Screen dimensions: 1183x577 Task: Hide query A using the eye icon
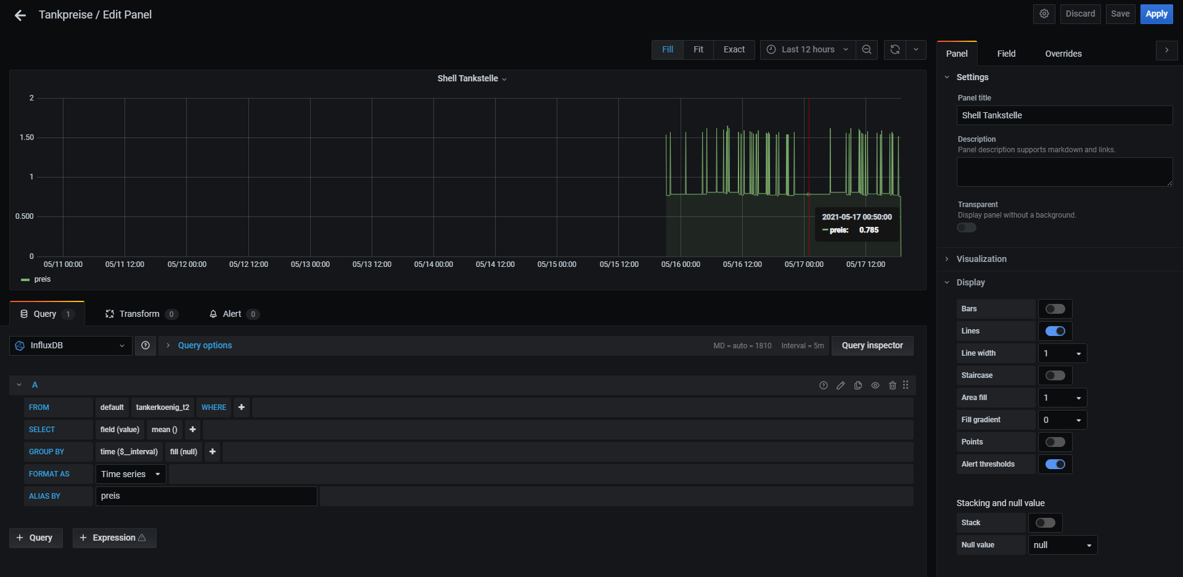pyautogui.click(x=875, y=385)
